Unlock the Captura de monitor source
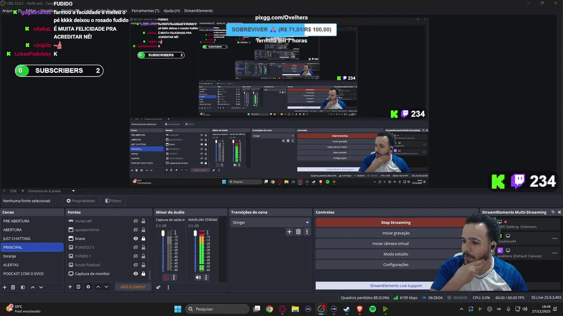 (143, 273)
